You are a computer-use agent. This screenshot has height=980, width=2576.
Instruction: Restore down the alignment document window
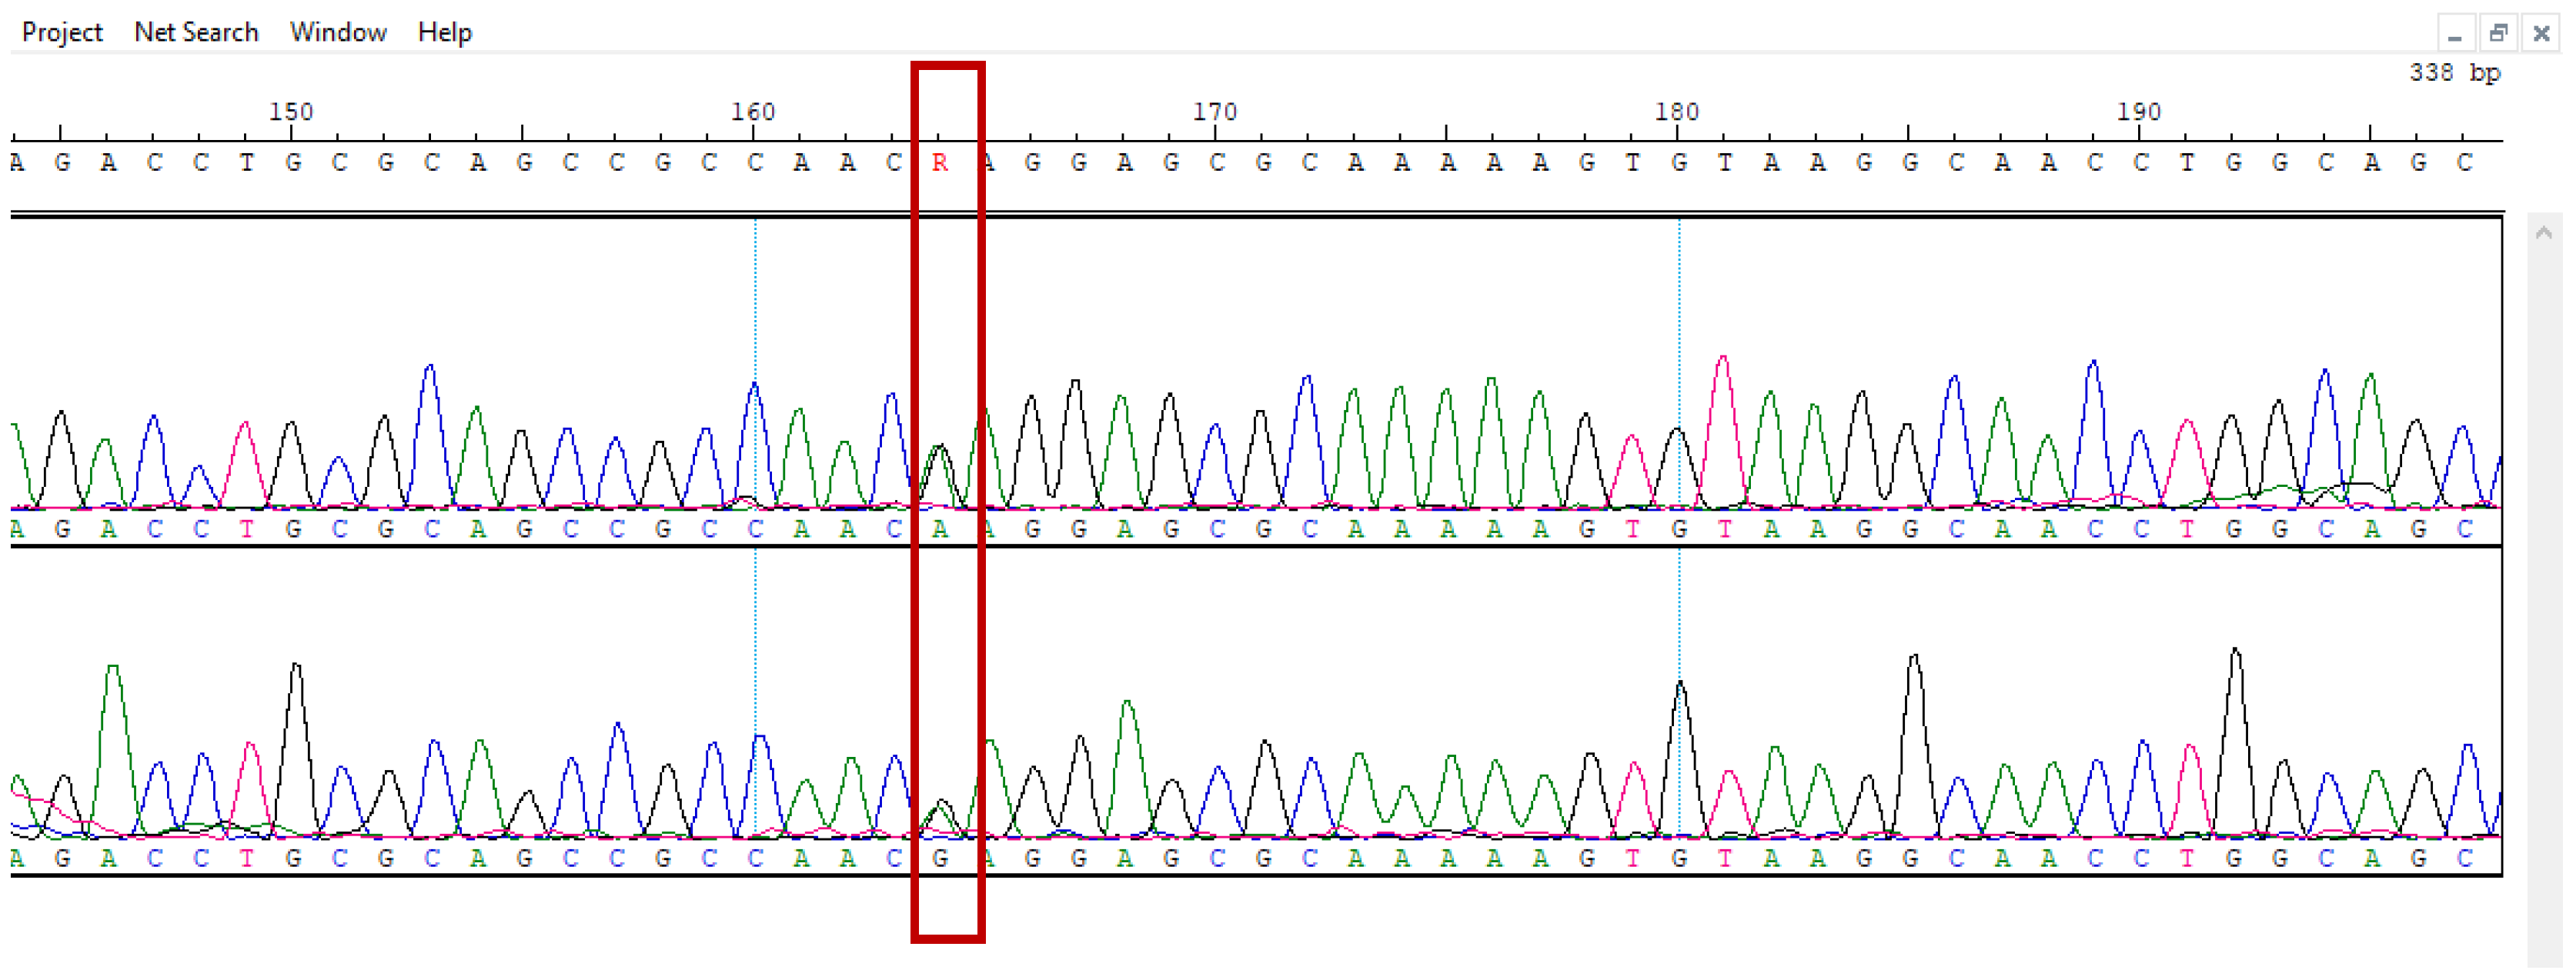tap(2498, 34)
